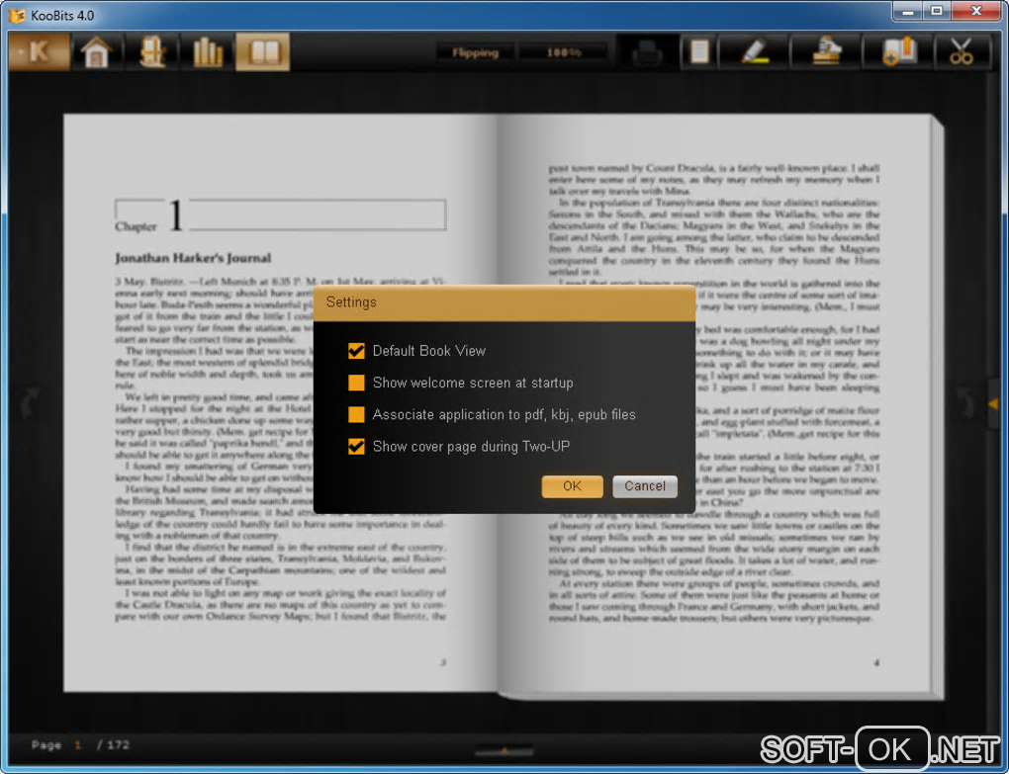This screenshot has width=1009, height=774.
Task: Maximize the KooBits 4.0 window
Action: tap(937, 11)
